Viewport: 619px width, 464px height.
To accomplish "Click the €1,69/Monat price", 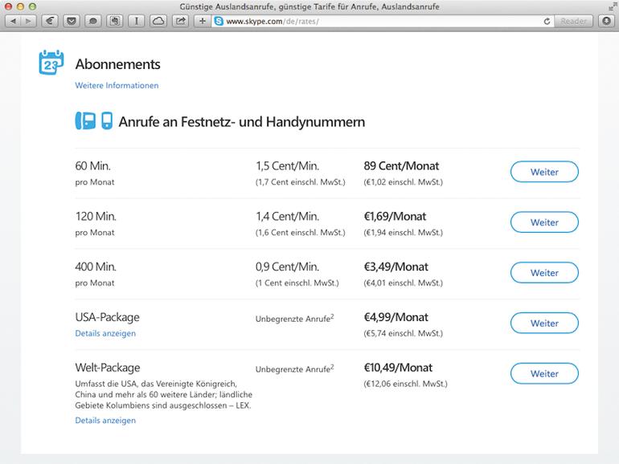I will pyautogui.click(x=395, y=217).
